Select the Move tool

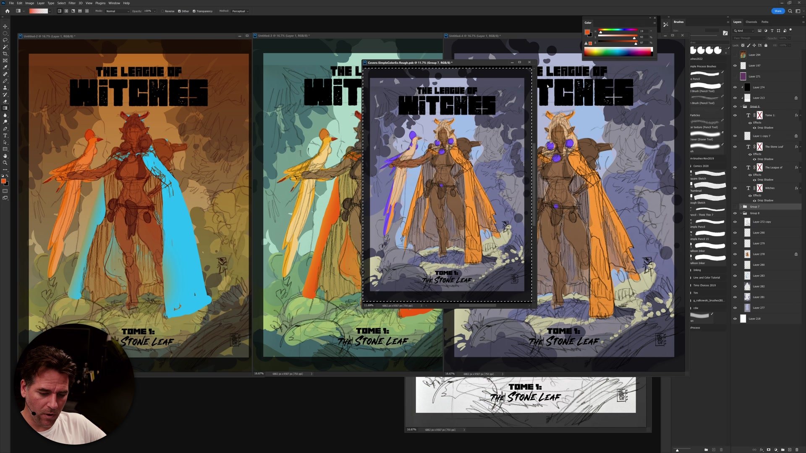[5, 26]
